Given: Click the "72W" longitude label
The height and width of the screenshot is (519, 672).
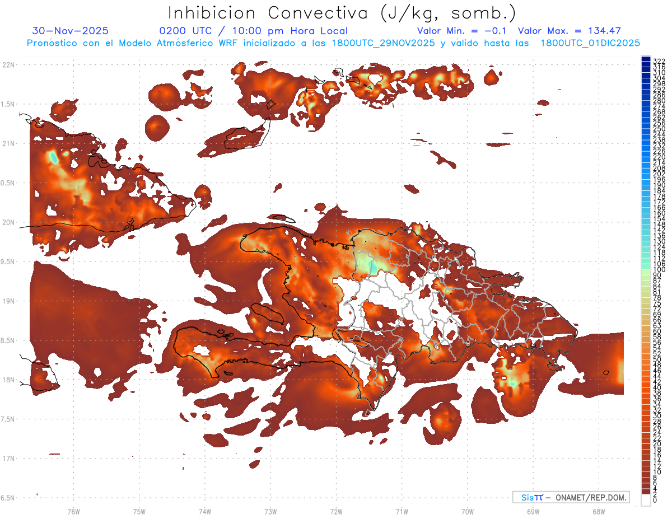Looking at the screenshot, I should [336, 511].
